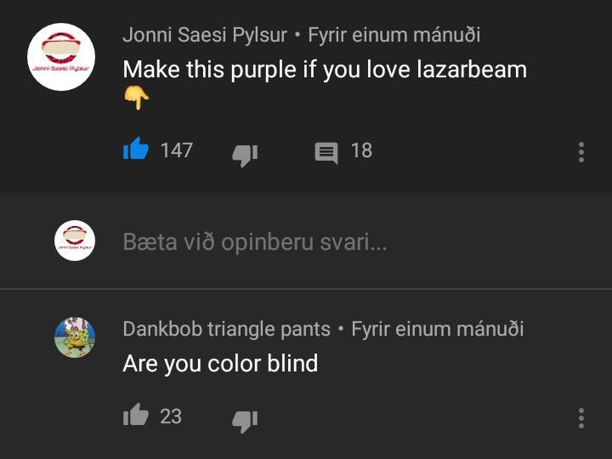Select the 'Are you color blind' reply text

[220, 364]
